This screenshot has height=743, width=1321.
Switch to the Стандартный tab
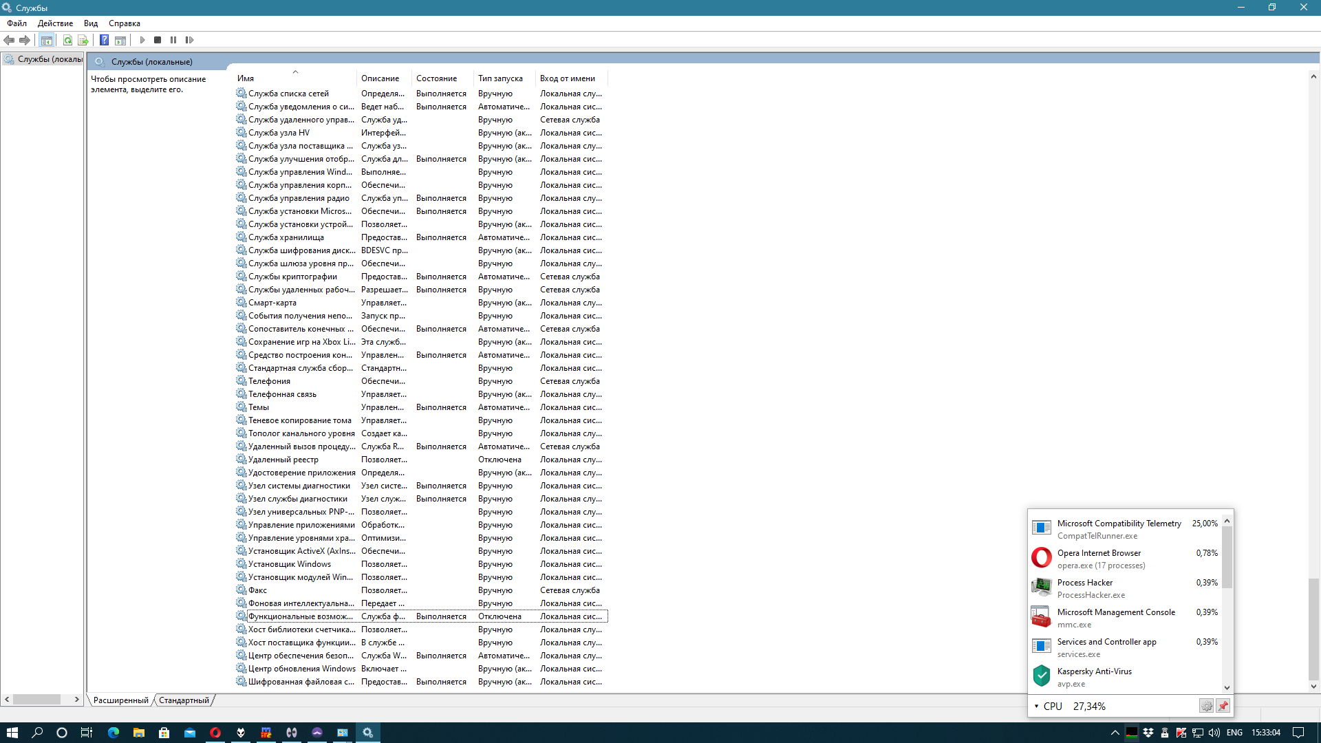[x=183, y=700]
